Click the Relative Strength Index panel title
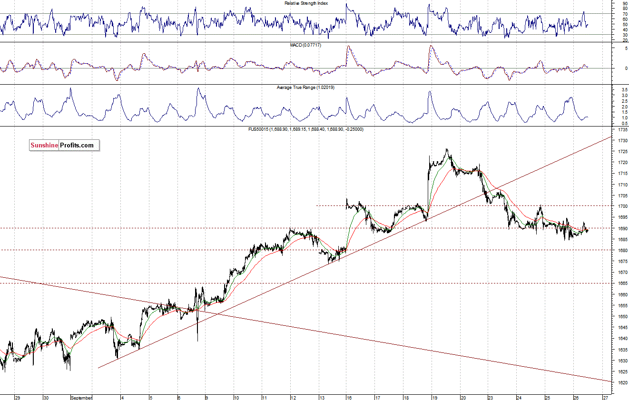This screenshot has height=400, width=629. [306, 3]
